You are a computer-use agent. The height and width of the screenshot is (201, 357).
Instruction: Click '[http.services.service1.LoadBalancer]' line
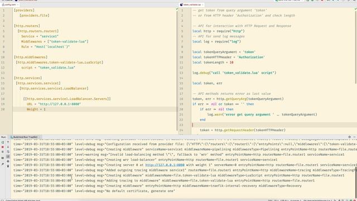click(x=54, y=88)
